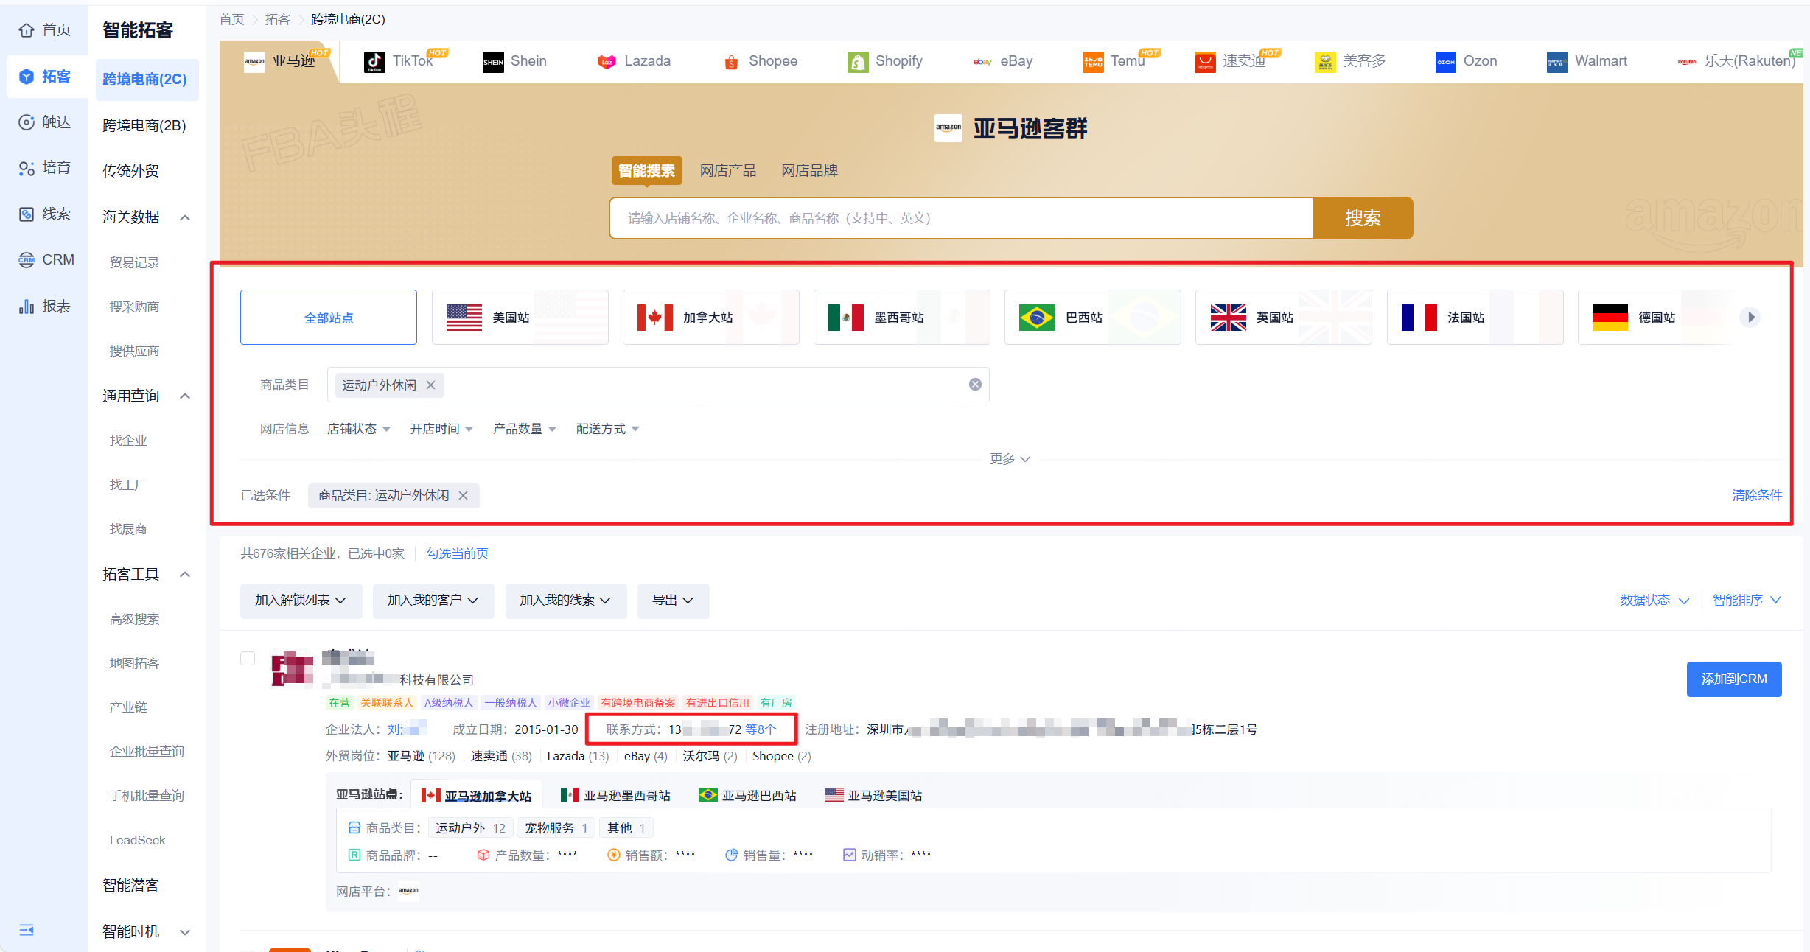This screenshot has width=1810, height=952.
Task: Open the 触达 reach icon in sidebar
Action: pos(27,122)
